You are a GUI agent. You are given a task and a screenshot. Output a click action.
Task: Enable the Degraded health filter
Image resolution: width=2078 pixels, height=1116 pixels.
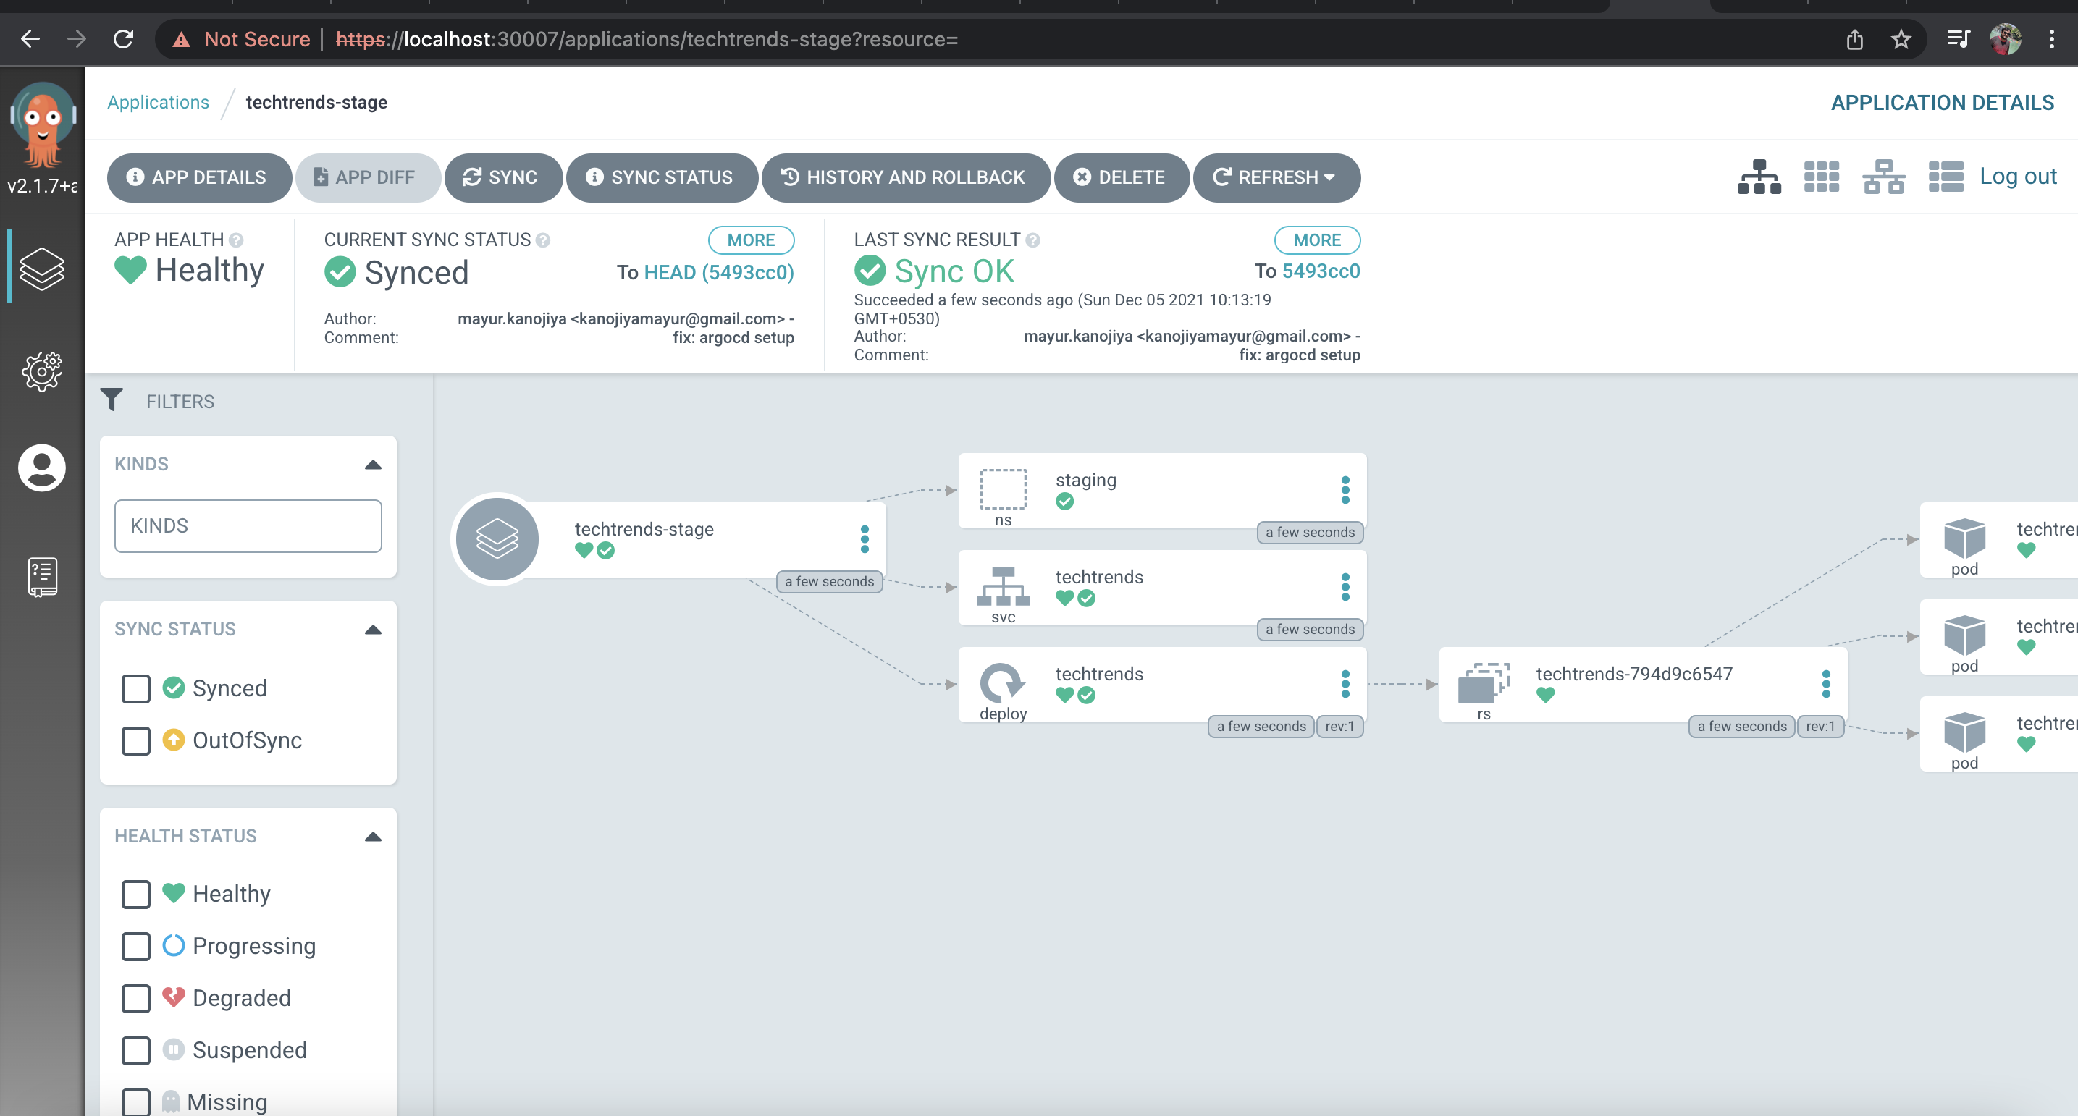(x=135, y=998)
